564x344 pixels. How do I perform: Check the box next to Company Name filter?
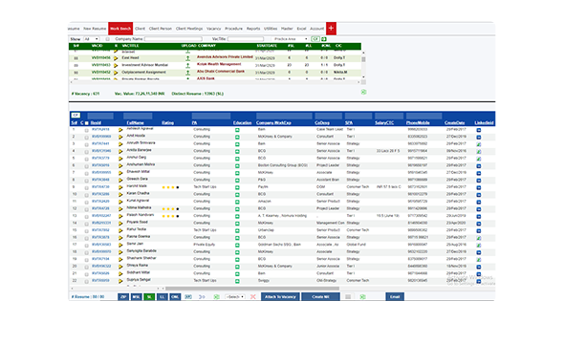click(108, 39)
